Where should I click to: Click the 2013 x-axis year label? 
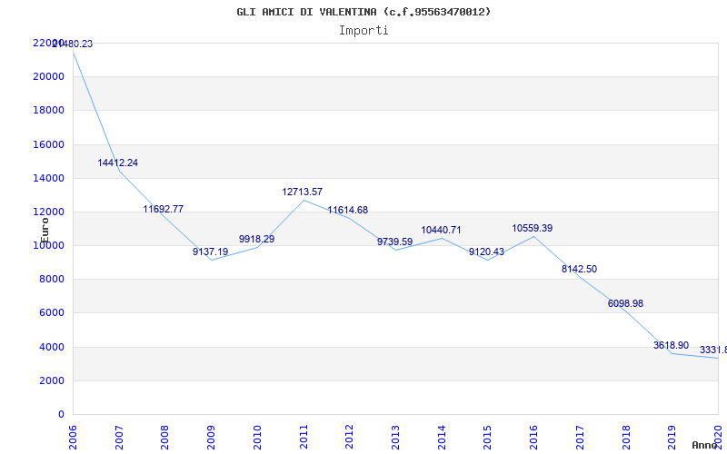[x=395, y=437]
